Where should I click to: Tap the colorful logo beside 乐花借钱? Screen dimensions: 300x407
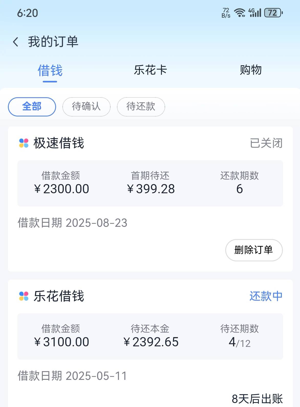pyautogui.click(x=24, y=296)
